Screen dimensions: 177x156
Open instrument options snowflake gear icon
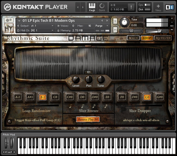point(9,20)
